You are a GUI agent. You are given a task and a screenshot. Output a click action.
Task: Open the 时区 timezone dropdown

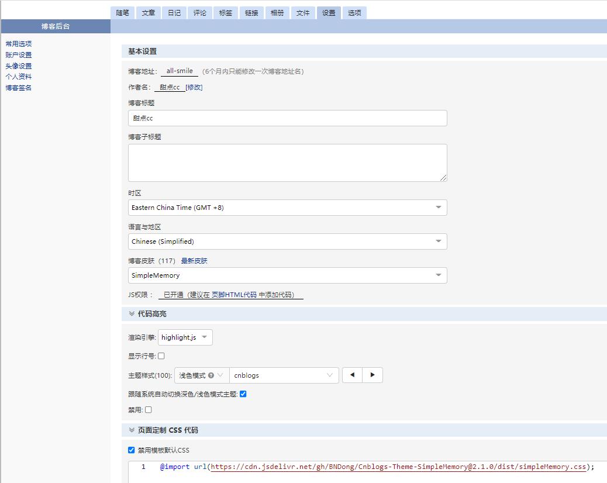[x=288, y=208]
